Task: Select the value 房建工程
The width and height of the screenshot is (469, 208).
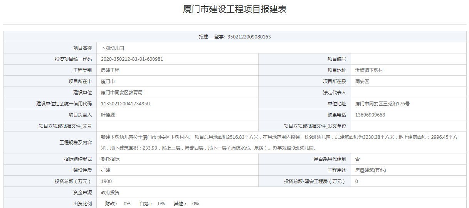Action: coord(110,70)
